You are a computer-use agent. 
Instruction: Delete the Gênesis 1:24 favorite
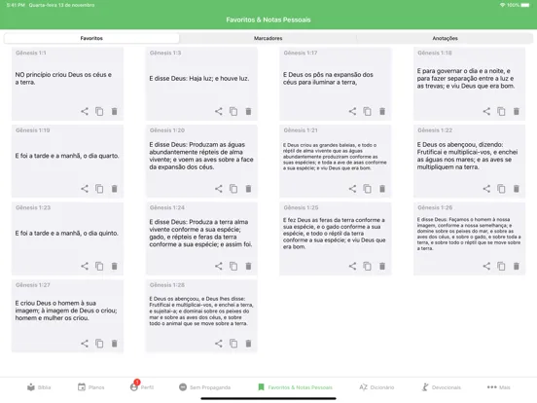(x=248, y=266)
